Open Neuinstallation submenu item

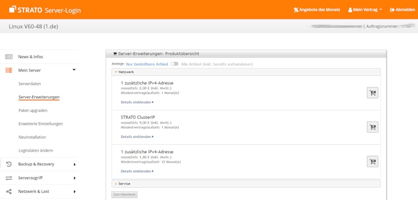(32, 137)
